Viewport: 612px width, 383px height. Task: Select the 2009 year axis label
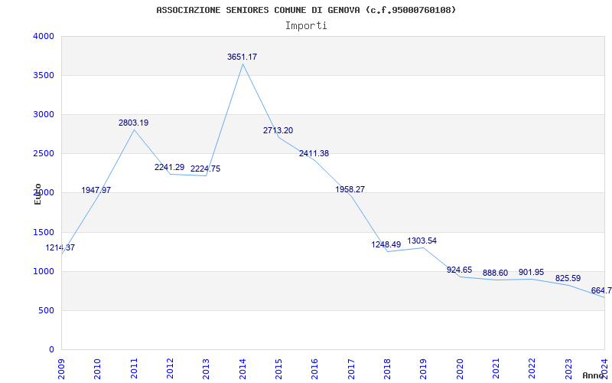[62, 366]
